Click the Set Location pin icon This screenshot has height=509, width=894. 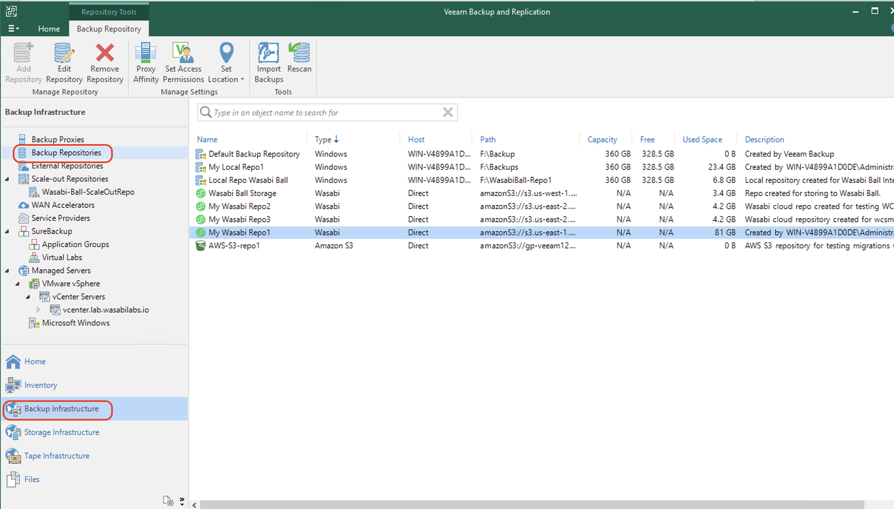click(x=226, y=52)
